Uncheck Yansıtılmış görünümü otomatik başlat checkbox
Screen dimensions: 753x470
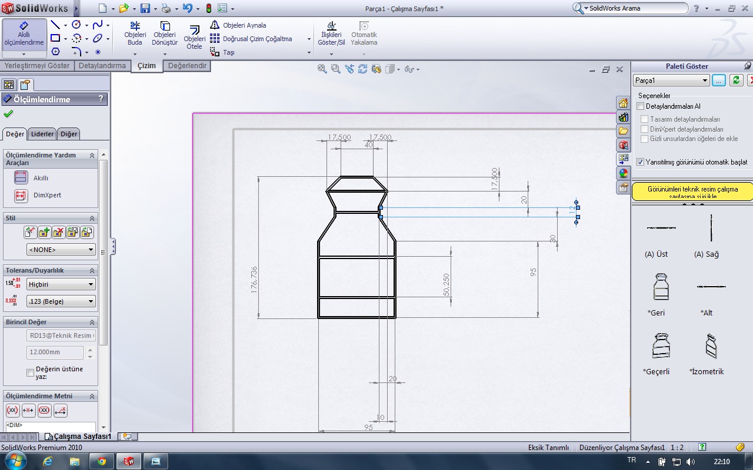[641, 162]
